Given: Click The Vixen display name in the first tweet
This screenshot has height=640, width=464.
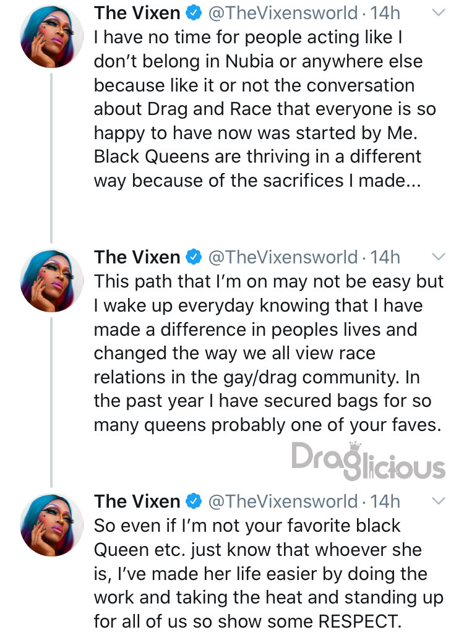Looking at the screenshot, I should coord(137,13).
